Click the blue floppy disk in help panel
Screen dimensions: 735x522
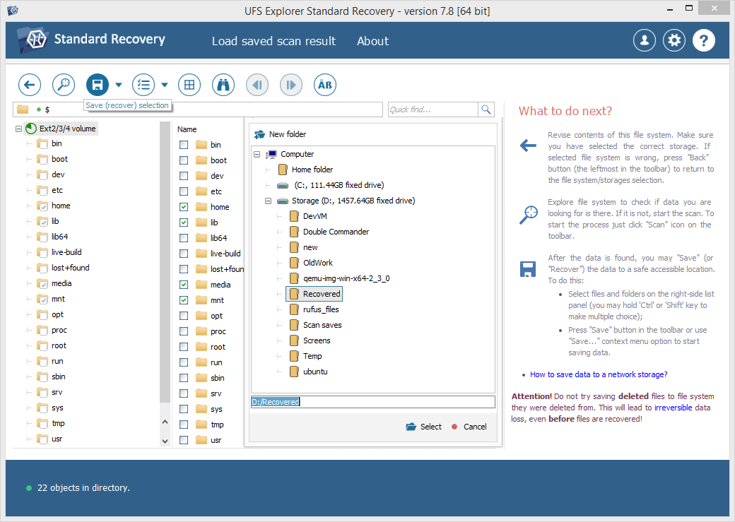click(528, 269)
